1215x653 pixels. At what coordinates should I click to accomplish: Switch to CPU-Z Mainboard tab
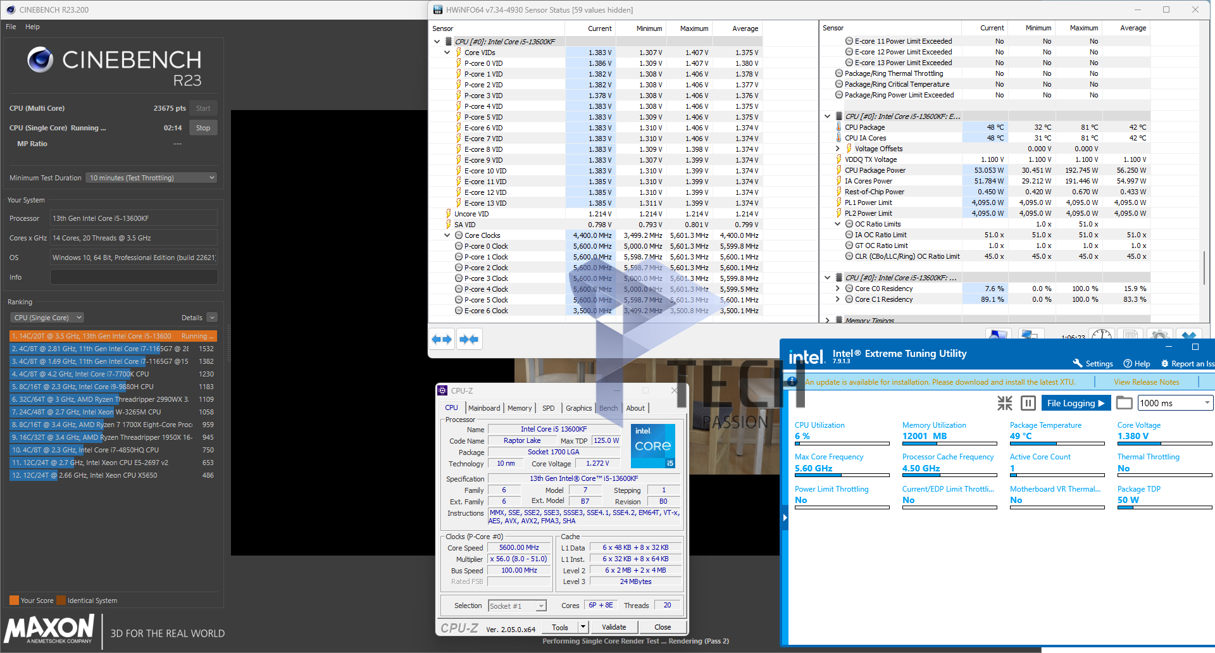click(484, 408)
